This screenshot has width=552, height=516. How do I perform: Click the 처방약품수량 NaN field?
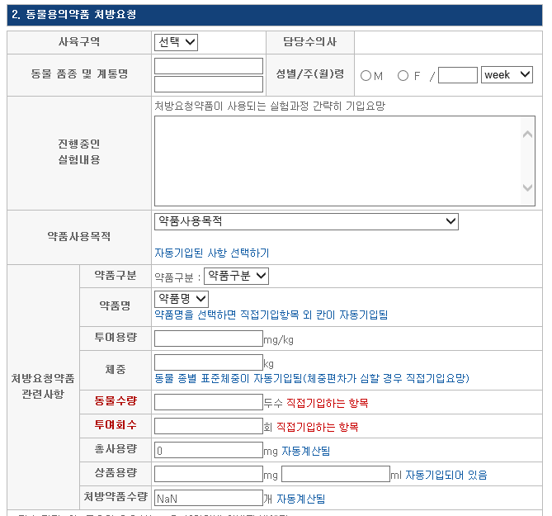click(x=208, y=498)
